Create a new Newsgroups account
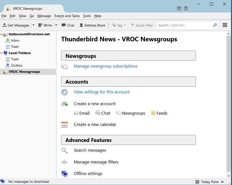Screen dimensions: 232x185 pos(131,113)
